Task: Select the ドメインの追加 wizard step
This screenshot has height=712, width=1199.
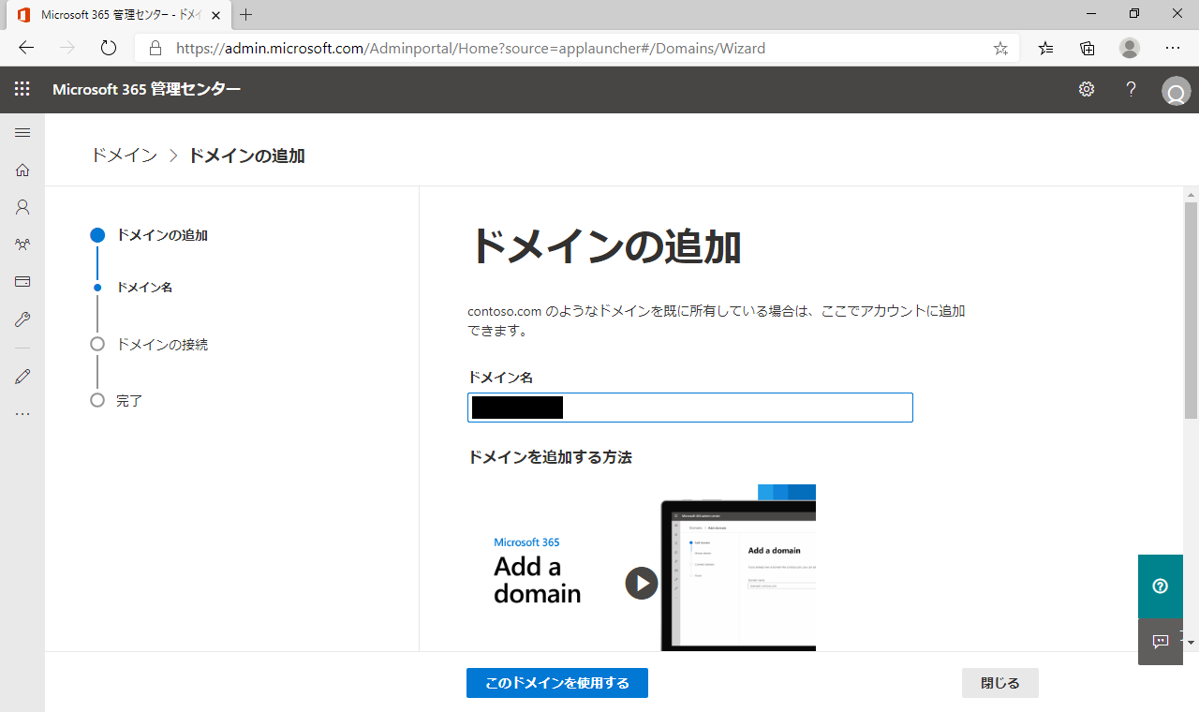Action: pos(162,235)
